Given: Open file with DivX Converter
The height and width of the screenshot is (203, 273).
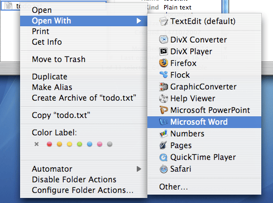Looking at the screenshot, I should click(204, 40).
